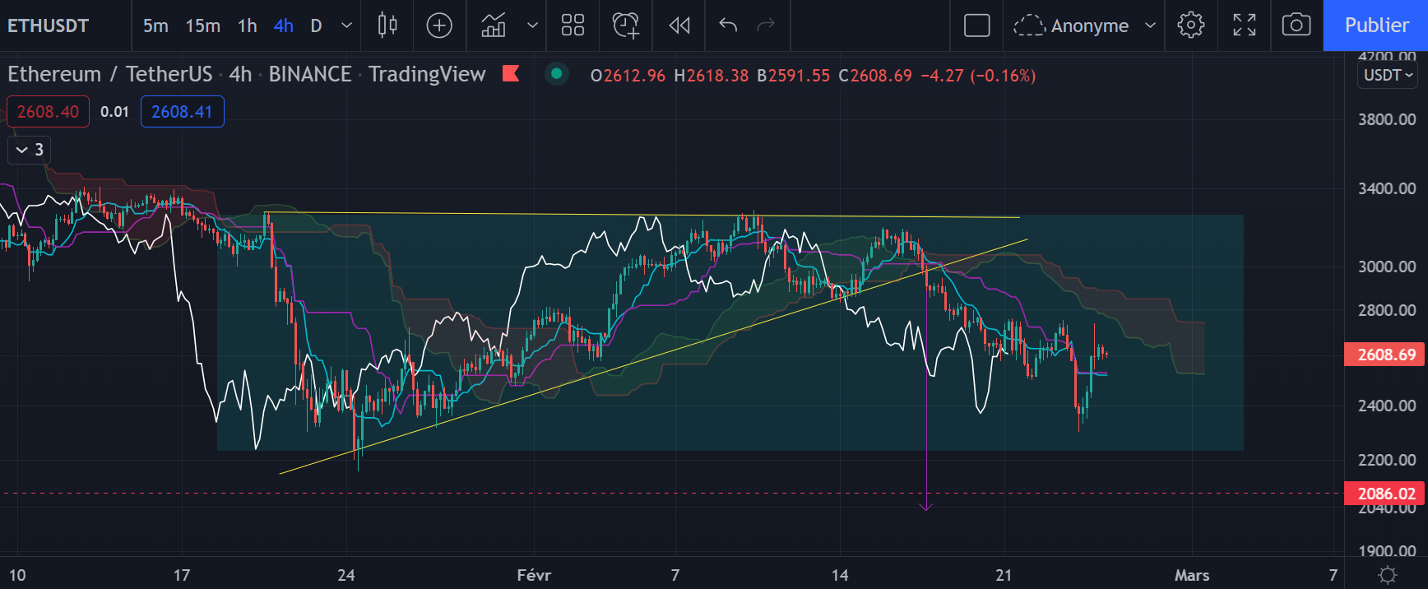Click the blue Publier button
Viewport: 1428px width, 589px height.
pos(1375,26)
